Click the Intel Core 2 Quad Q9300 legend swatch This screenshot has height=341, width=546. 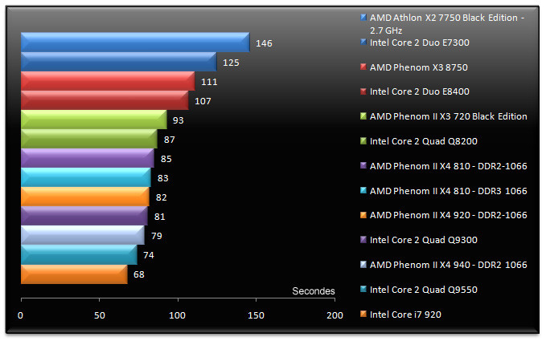[x=363, y=239]
